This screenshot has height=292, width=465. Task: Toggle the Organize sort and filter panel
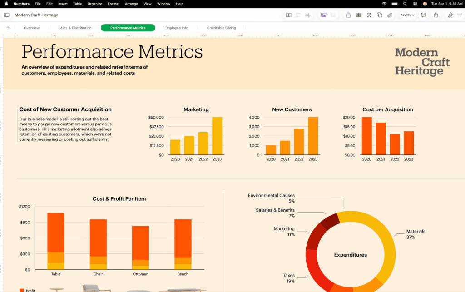(460, 15)
